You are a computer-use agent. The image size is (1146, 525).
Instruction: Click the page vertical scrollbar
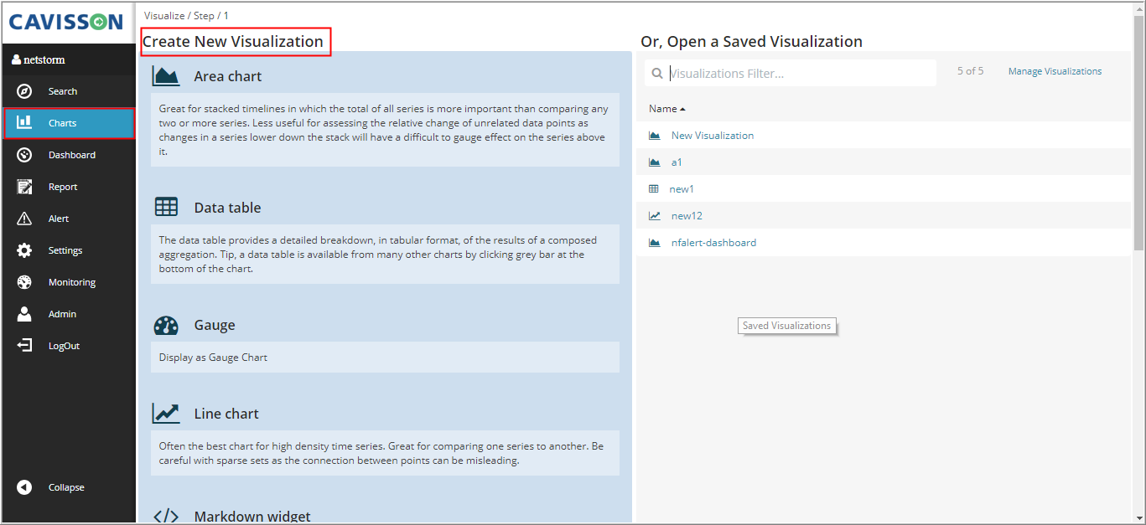coord(1138,134)
